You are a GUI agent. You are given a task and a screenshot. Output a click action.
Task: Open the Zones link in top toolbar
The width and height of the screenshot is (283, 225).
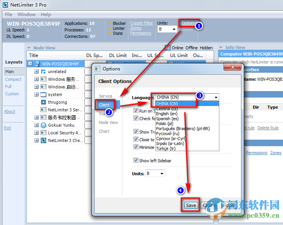click(x=136, y=28)
